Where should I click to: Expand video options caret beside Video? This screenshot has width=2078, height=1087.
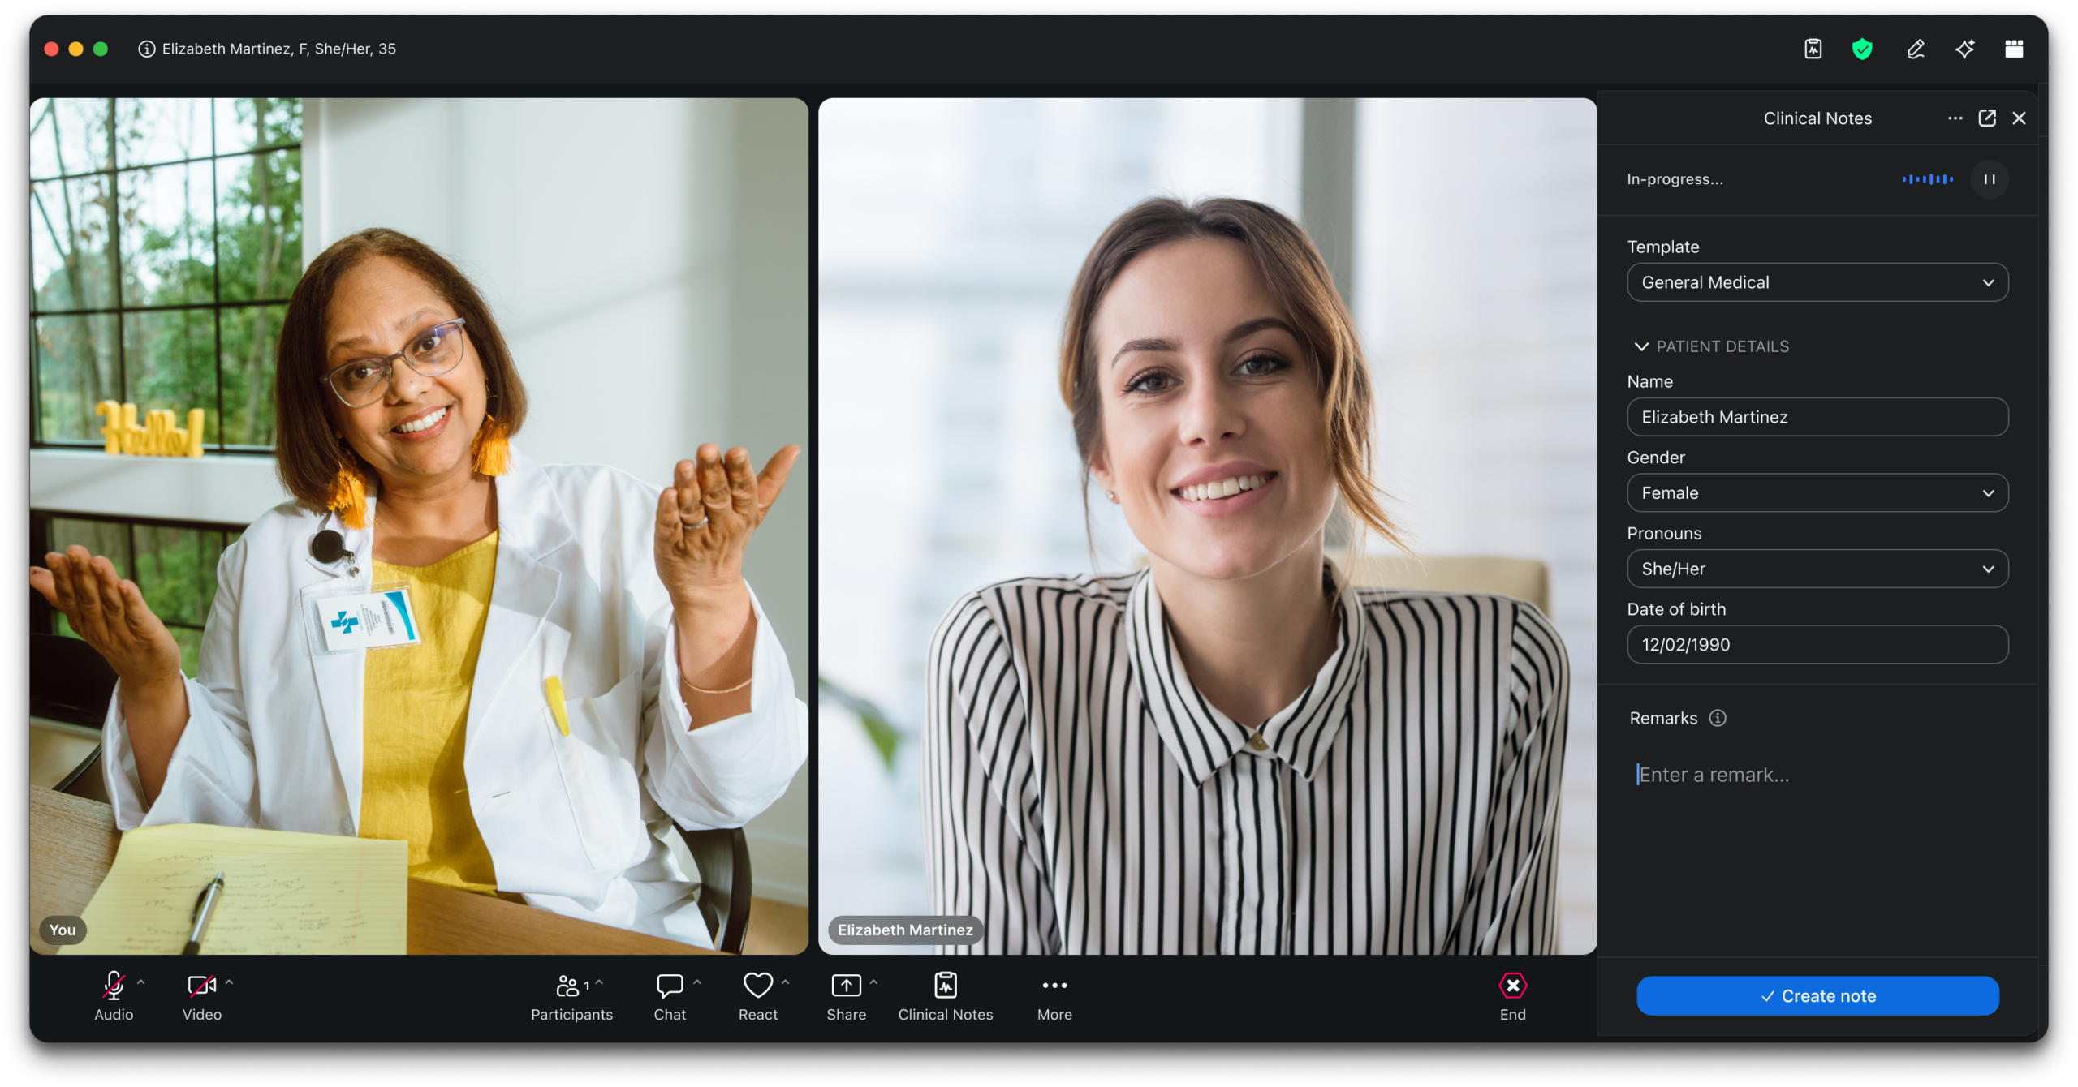(230, 983)
